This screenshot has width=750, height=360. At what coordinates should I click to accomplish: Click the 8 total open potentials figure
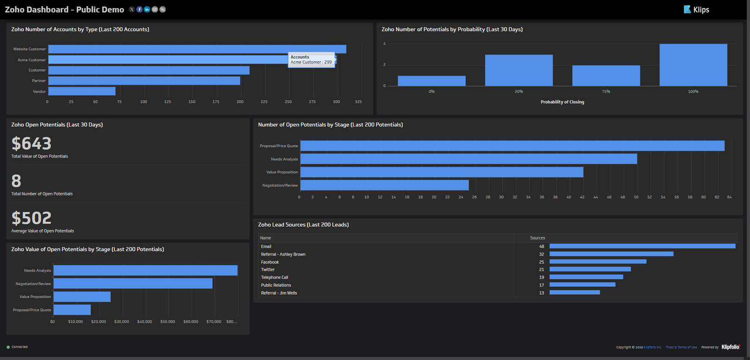click(16, 181)
